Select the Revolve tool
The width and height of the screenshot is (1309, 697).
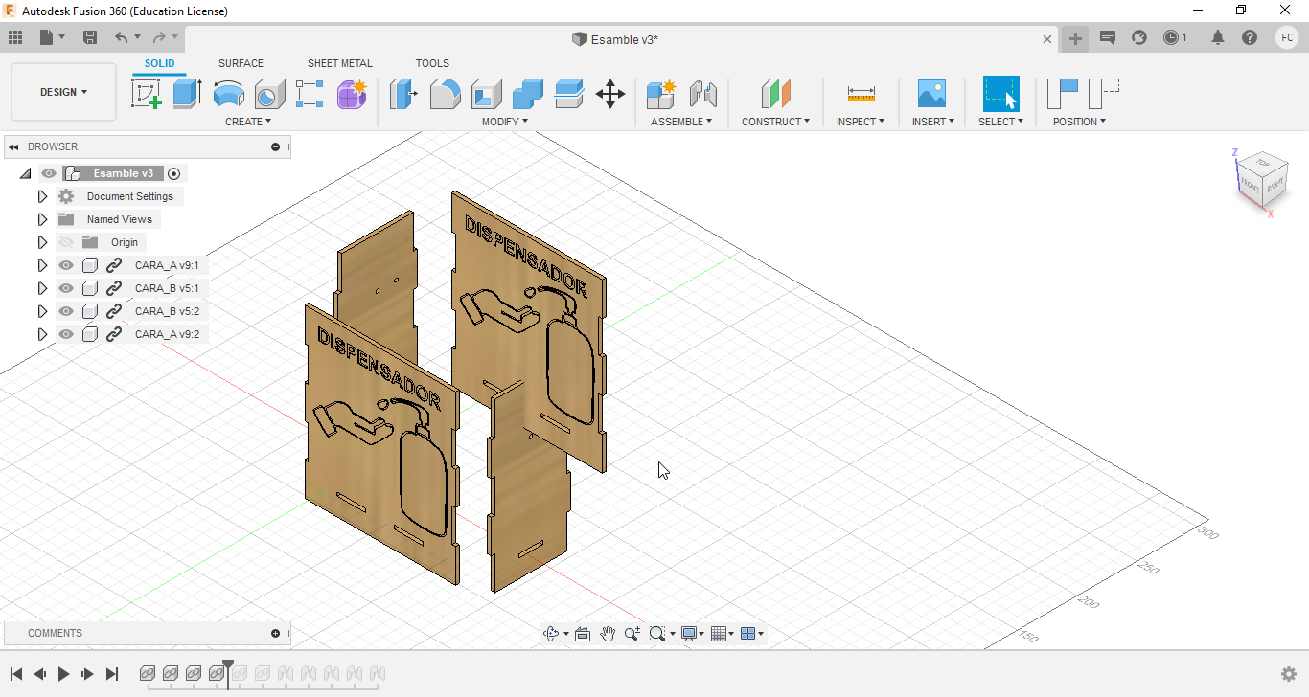228,93
